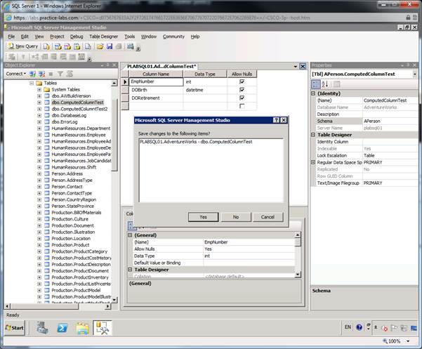Click the Filter funnel icon
The width and height of the screenshot is (422, 349).
coord(60,74)
